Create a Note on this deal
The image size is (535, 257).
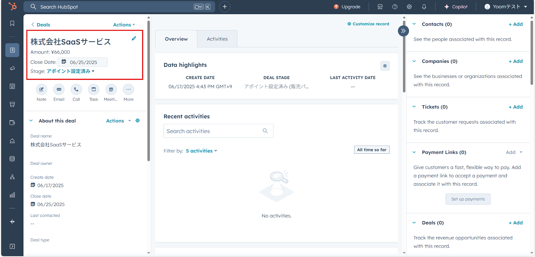click(x=41, y=90)
